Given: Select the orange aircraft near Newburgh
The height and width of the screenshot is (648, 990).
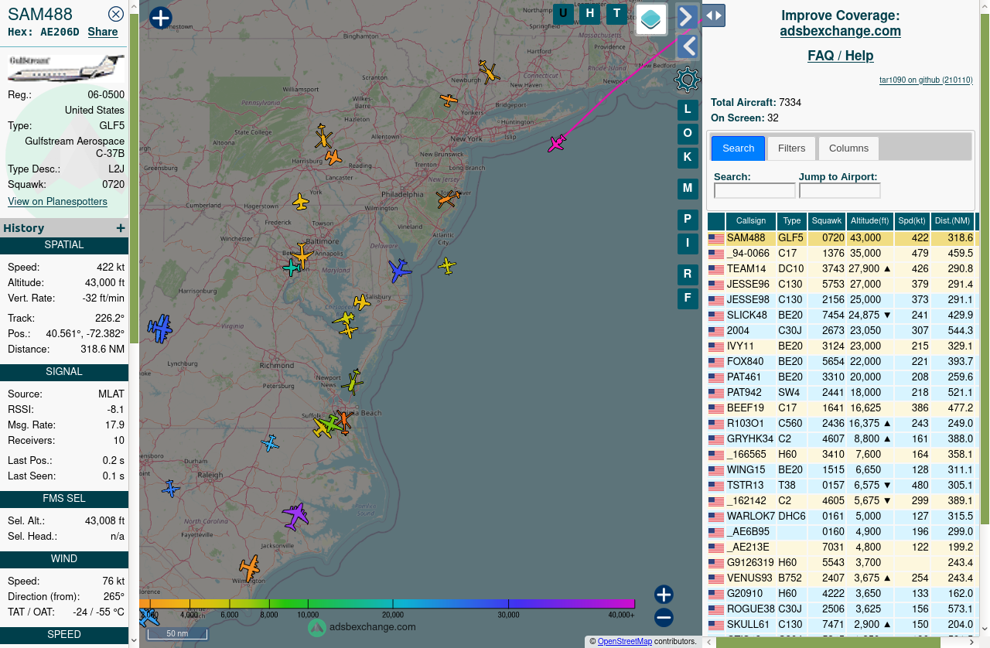Looking at the screenshot, I should coord(489,72).
